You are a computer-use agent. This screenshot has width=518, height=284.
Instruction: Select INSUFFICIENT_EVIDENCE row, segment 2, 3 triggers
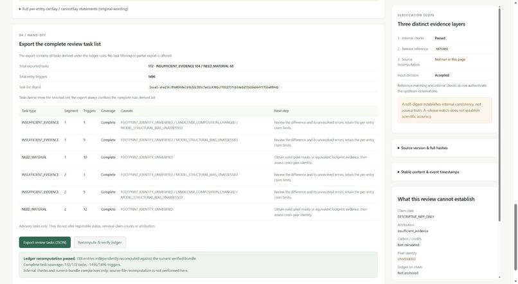(198, 177)
